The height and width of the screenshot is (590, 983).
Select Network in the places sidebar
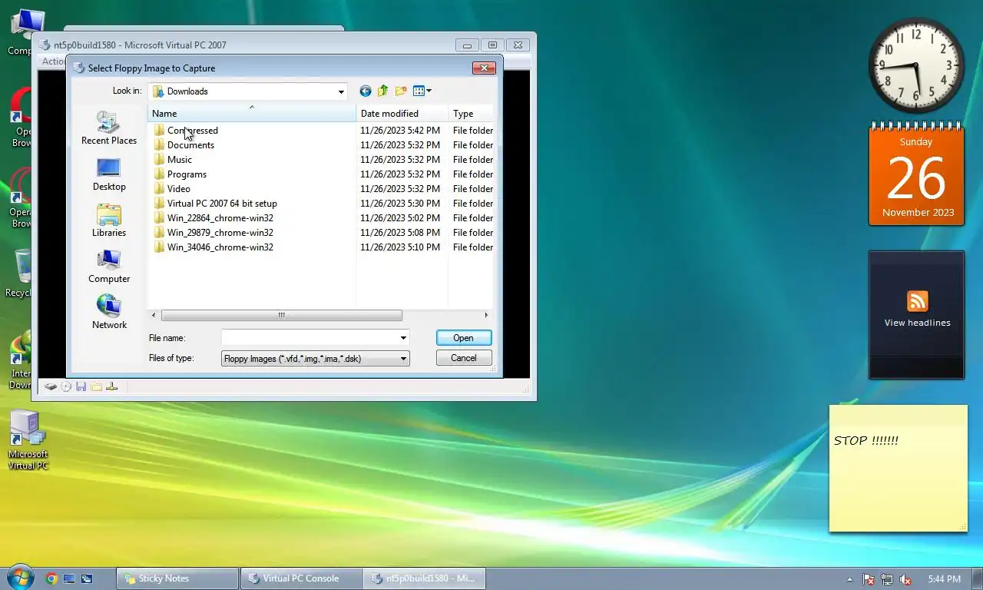click(x=109, y=313)
